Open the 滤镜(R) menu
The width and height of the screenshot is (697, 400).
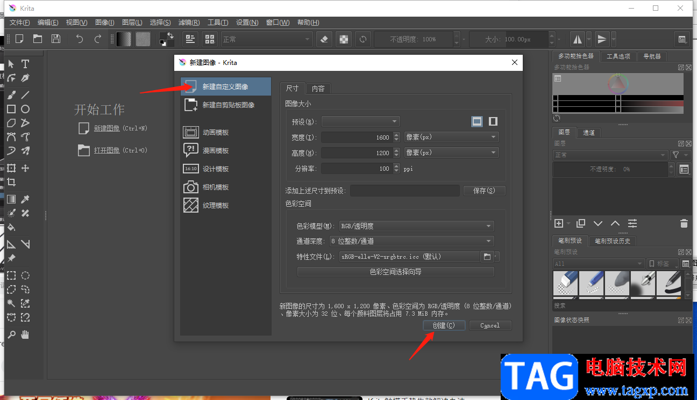pyautogui.click(x=189, y=23)
